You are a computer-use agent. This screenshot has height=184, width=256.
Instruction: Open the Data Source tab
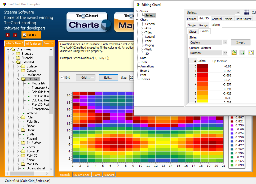tap(244, 19)
